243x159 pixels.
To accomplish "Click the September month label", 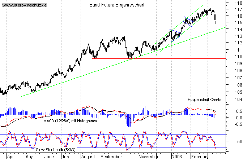I will coord(111,157).
